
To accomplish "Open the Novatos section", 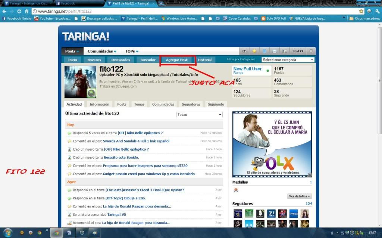I will [x=94, y=60].
